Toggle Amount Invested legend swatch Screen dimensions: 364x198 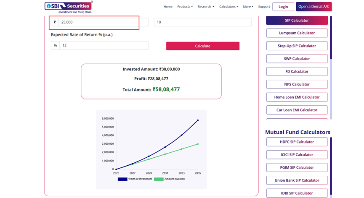159,179
